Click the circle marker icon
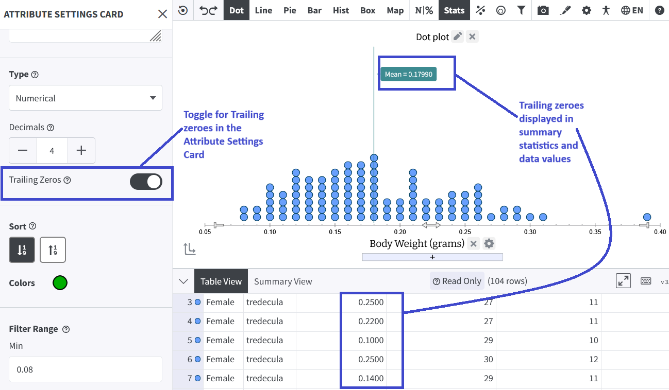The height and width of the screenshot is (390, 669). point(500,10)
